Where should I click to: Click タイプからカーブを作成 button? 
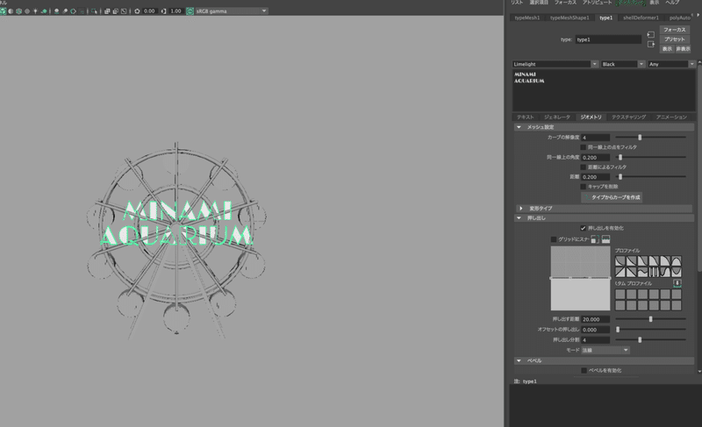coord(612,197)
